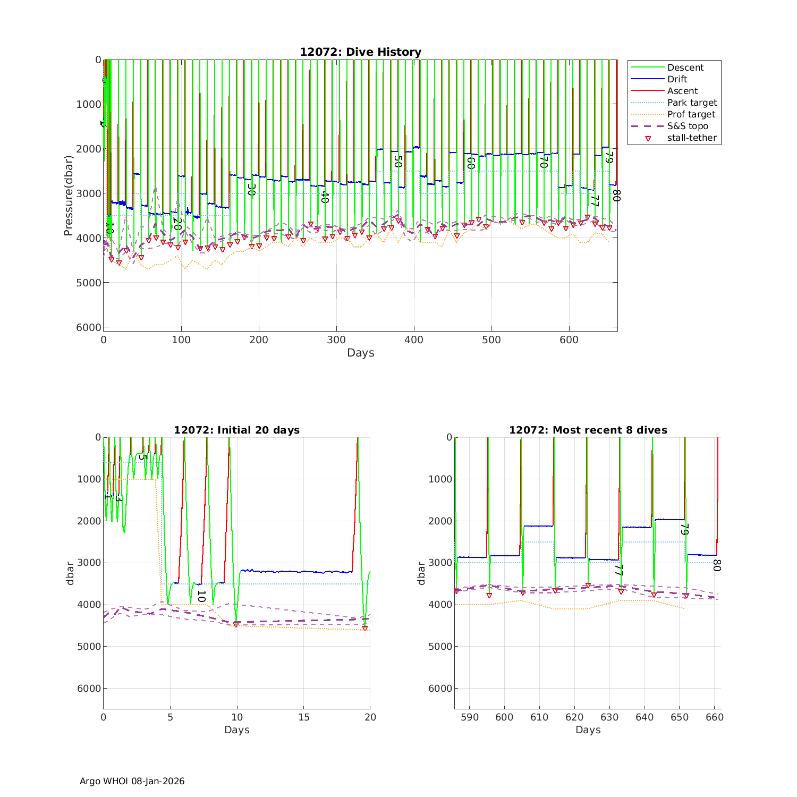The width and height of the screenshot is (797, 797).
Task: Click the Days axis label under Dive History
Action: click(x=360, y=353)
